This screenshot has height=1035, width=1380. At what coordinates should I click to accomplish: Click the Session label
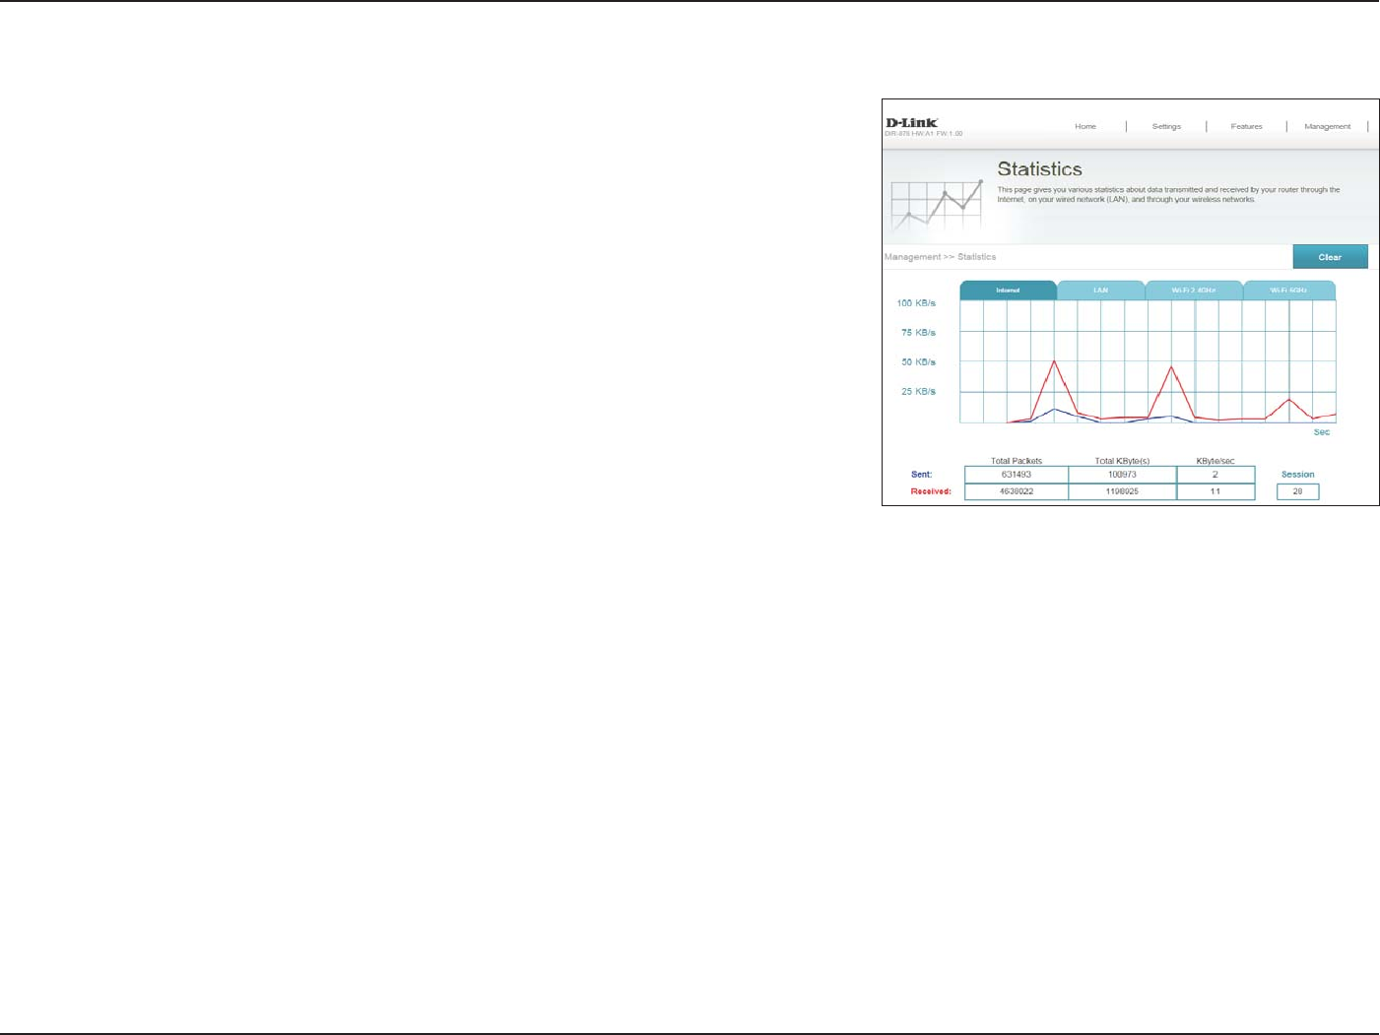(x=1297, y=475)
